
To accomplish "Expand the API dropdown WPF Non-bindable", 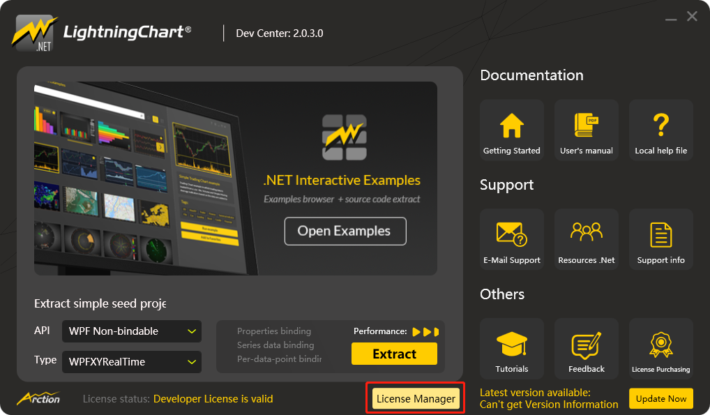I will 132,331.
